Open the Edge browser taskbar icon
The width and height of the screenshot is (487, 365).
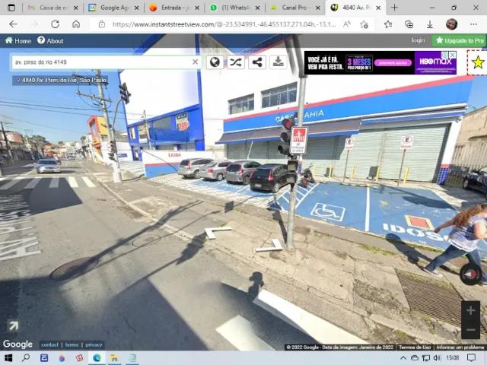pyautogui.click(x=97, y=358)
